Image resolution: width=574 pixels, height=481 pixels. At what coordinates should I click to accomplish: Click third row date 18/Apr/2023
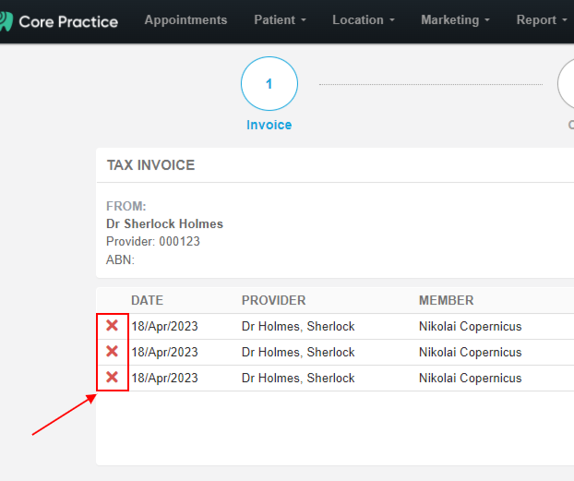click(165, 378)
